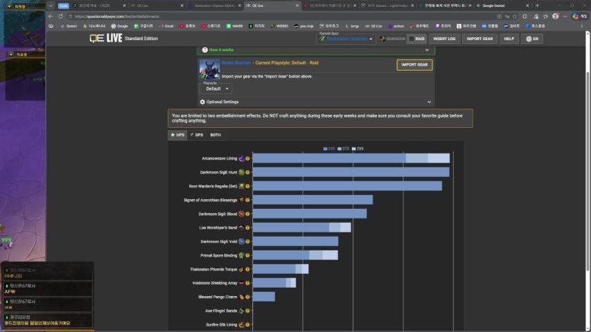This screenshot has height=332, width=591.
Task: Select the DPS tab
Action: pos(196,135)
